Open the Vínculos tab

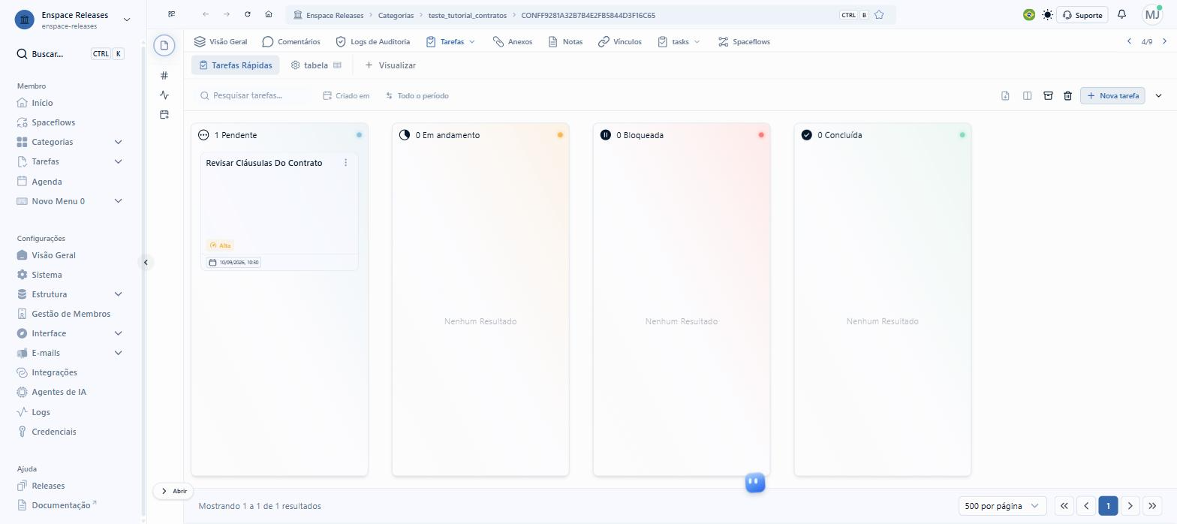coord(620,41)
